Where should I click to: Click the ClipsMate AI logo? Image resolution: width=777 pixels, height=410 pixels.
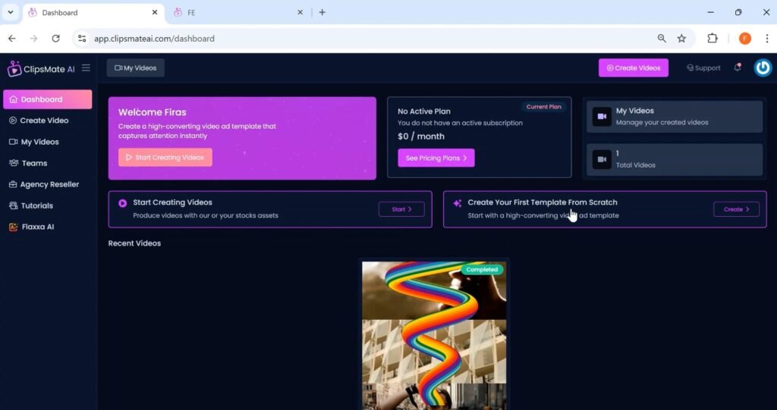tap(41, 69)
